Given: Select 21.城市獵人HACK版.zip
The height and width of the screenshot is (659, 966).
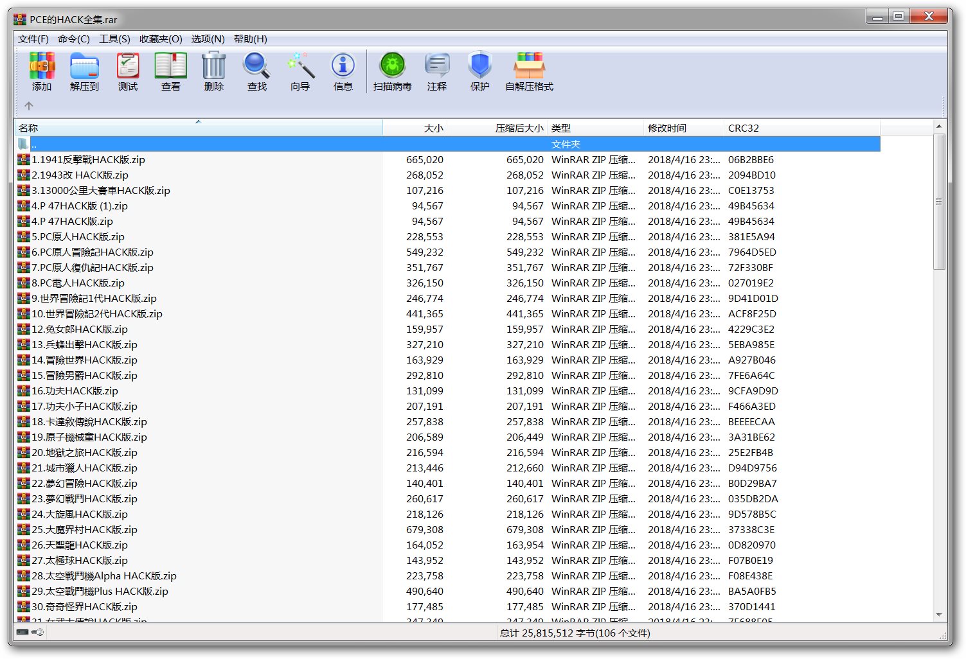Looking at the screenshot, I should [x=84, y=468].
